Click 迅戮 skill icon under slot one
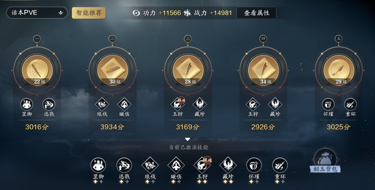 49,105
